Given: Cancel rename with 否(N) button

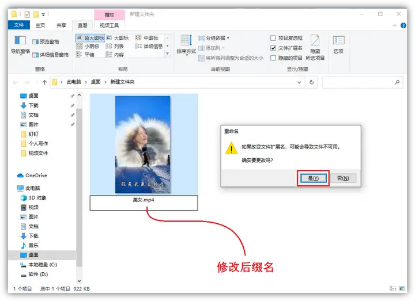Looking at the screenshot, I should 342,178.
